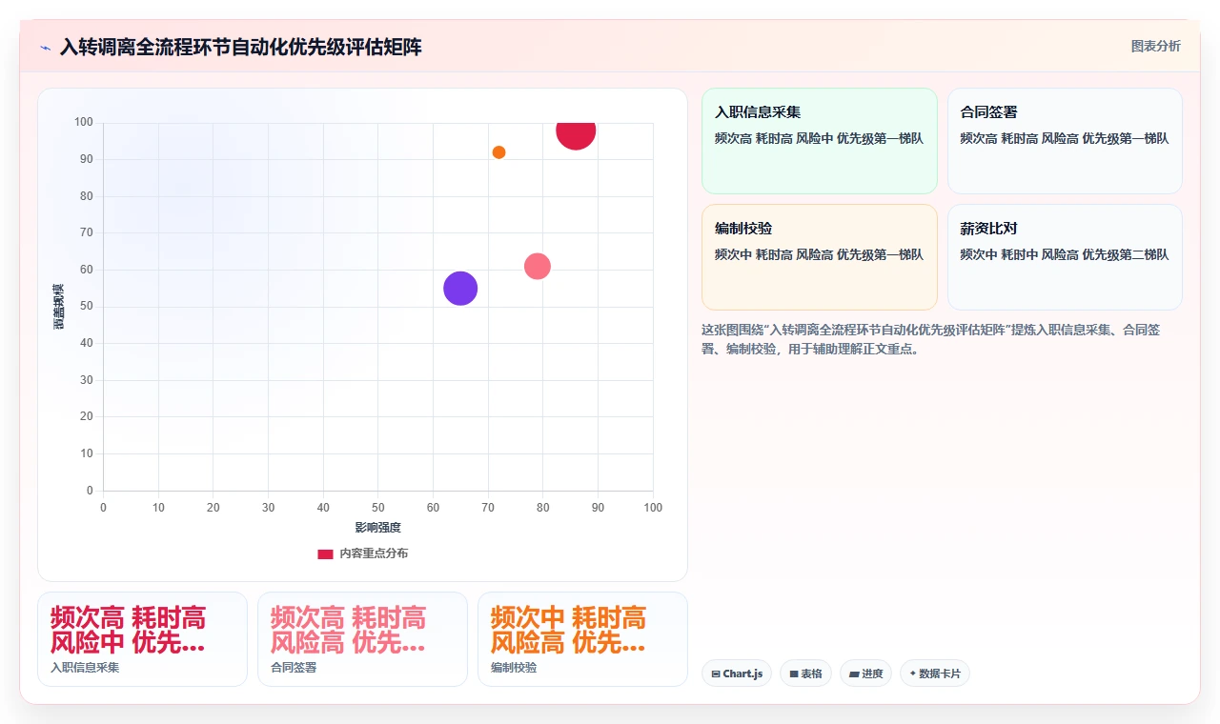
Task: Click the Chart.js tag chip
Action: [737, 674]
